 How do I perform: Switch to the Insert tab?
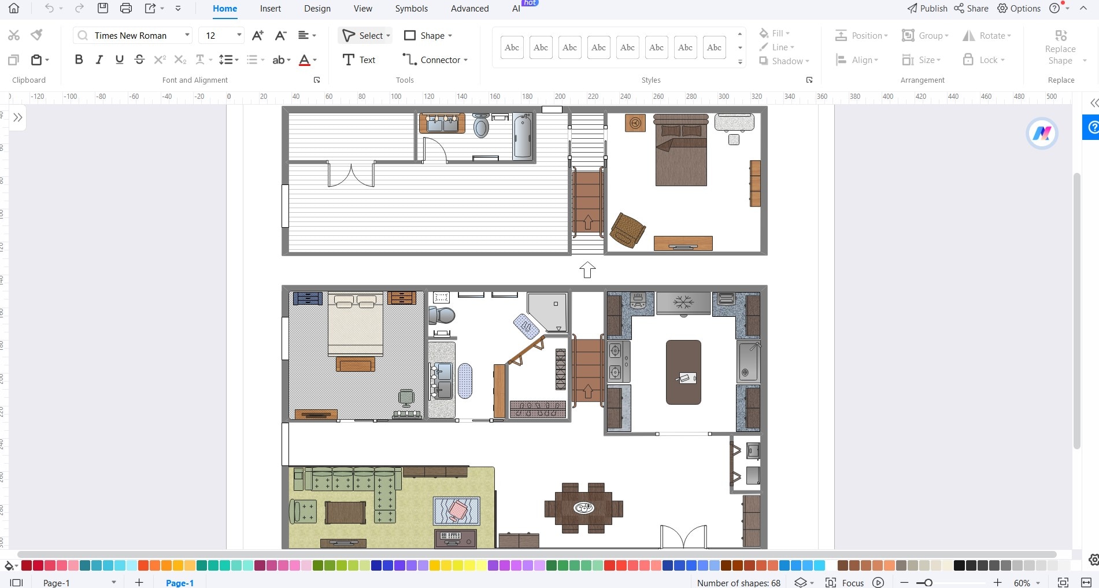click(270, 9)
